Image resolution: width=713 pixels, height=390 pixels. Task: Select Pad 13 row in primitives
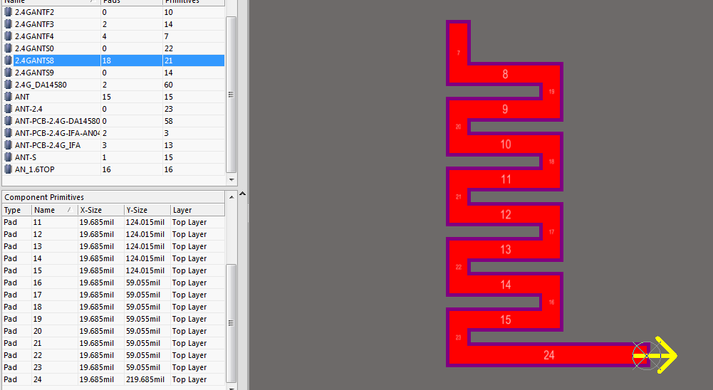tap(114, 246)
